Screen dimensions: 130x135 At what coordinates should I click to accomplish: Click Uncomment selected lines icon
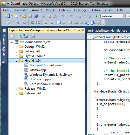coord(51,23)
